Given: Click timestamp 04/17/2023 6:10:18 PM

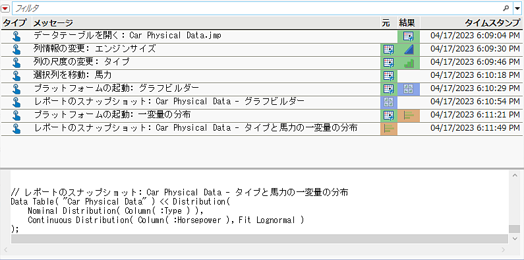Looking at the screenshot, I should click(475, 76).
